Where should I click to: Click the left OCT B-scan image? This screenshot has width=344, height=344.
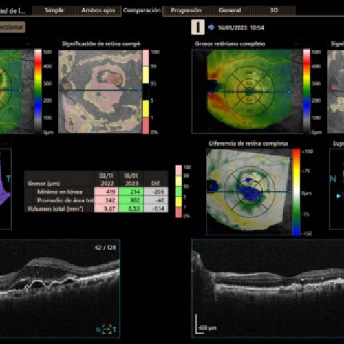click(x=60, y=288)
